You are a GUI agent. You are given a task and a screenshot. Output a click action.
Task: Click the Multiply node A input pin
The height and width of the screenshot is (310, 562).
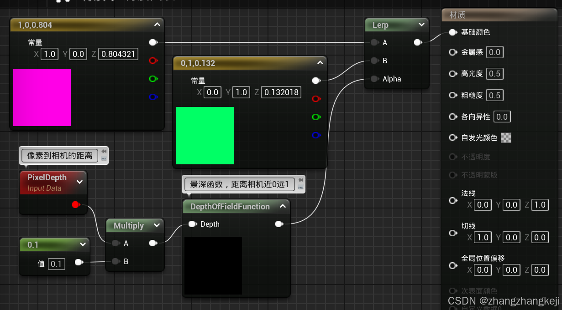(116, 243)
